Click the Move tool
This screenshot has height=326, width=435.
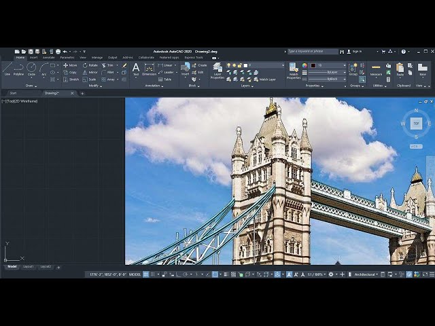[x=70, y=65]
